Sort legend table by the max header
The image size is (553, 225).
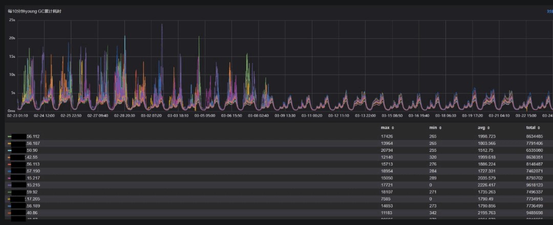click(385, 128)
